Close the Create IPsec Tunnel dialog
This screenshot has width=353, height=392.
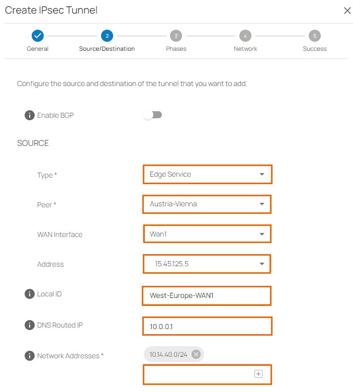click(347, 11)
